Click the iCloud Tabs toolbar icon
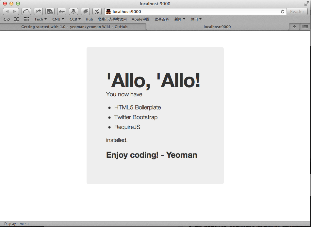The width and height of the screenshot is (311, 227). pos(26,11)
